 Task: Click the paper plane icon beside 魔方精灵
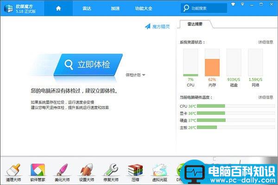147,26
